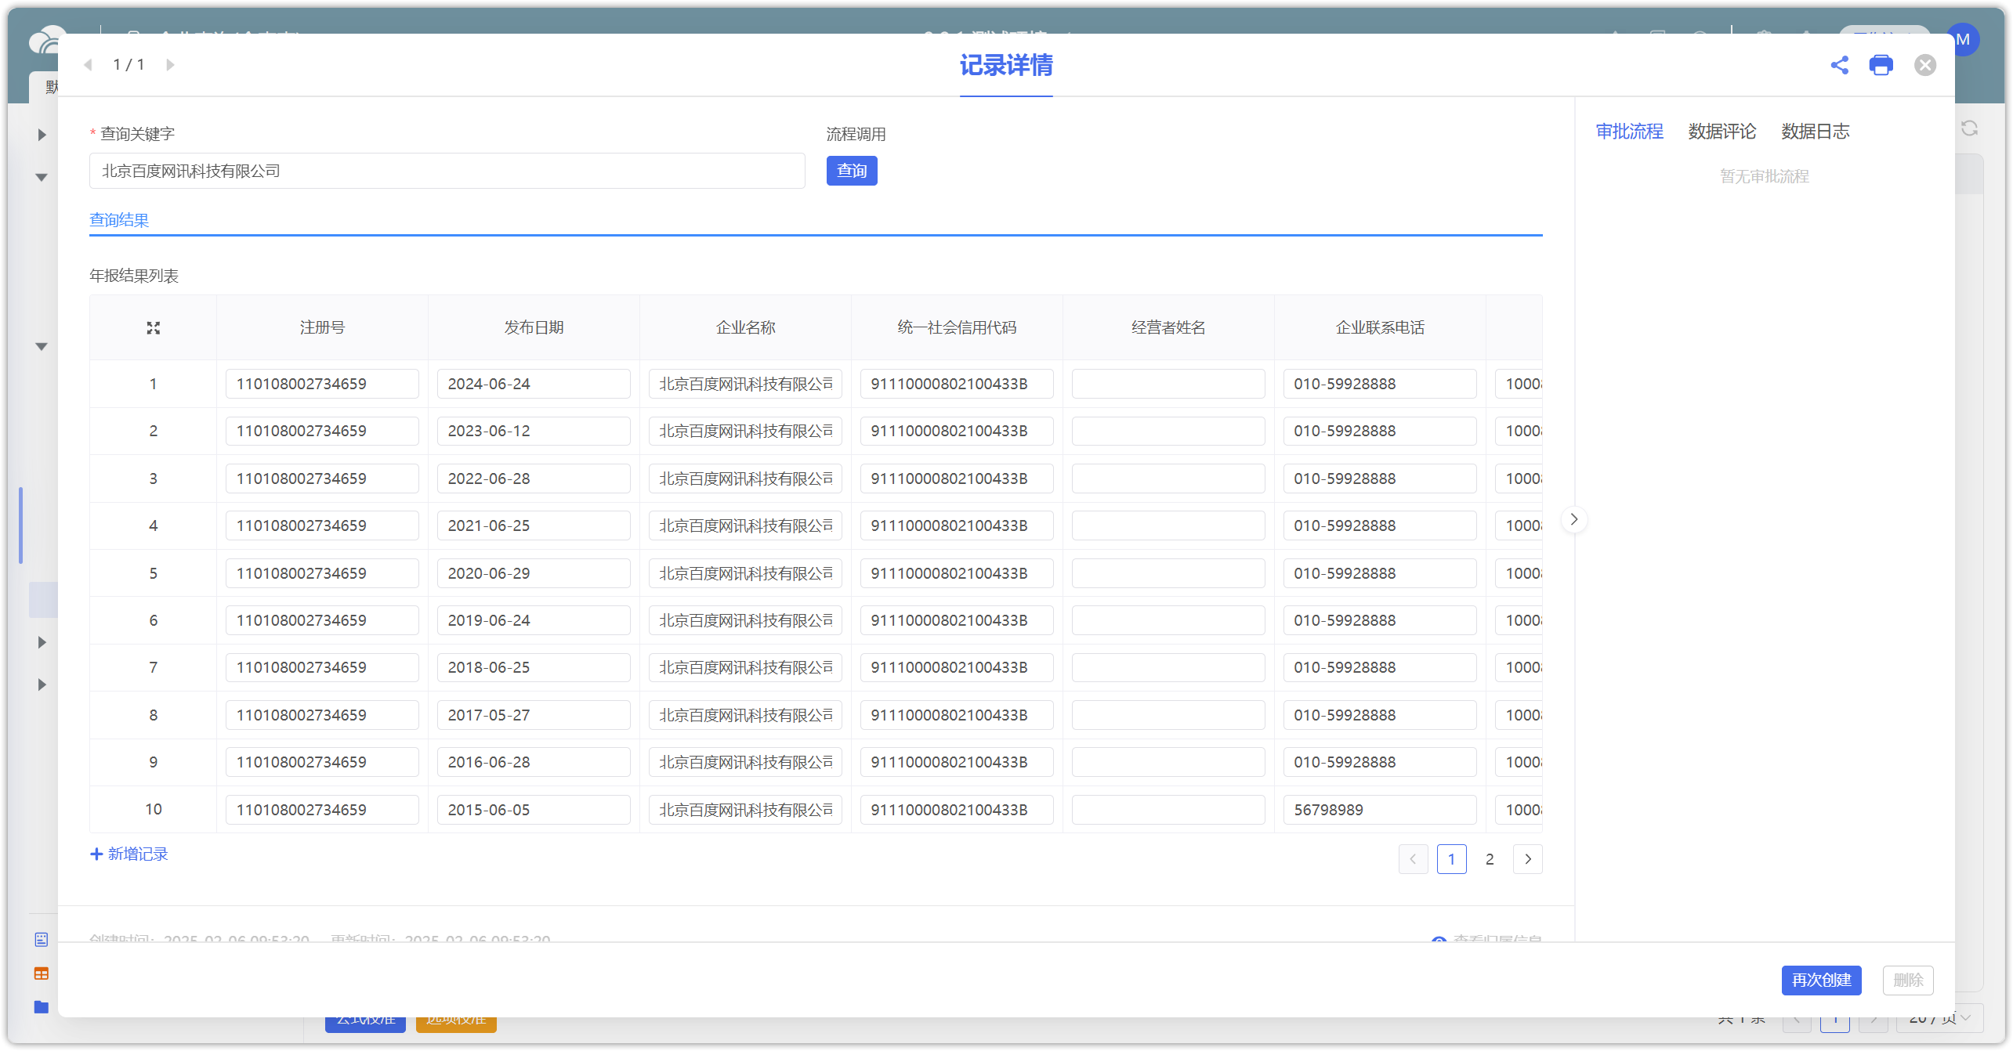The width and height of the screenshot is (2013, 1051).
Task: Click the blue folder icon in left sidebar
Action: pyautogui.click(x=42, y=1007)
